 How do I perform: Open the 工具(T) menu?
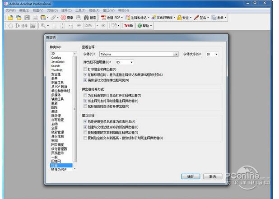pyautogui.click(x=80, y=10)
